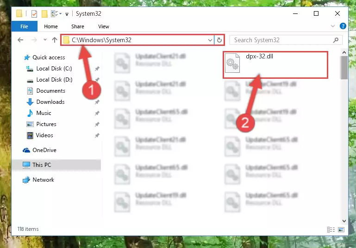This screenshot has width=356, height=248.
Task: Click the folder icon at title bar left
Action: pyautogui.click(x=19, y=13)
